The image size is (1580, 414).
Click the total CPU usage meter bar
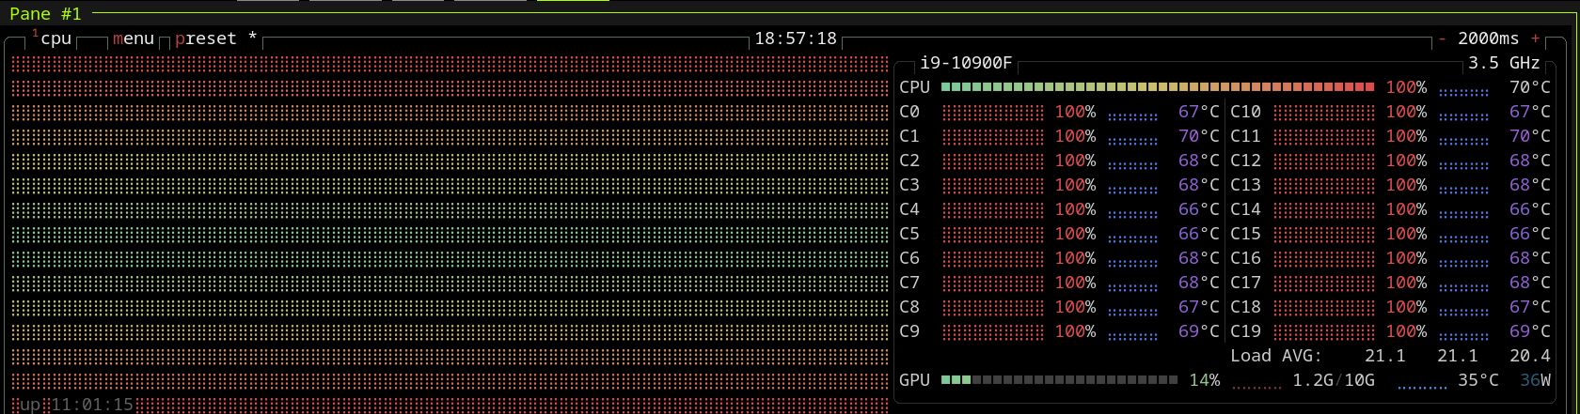[1158, 87]
